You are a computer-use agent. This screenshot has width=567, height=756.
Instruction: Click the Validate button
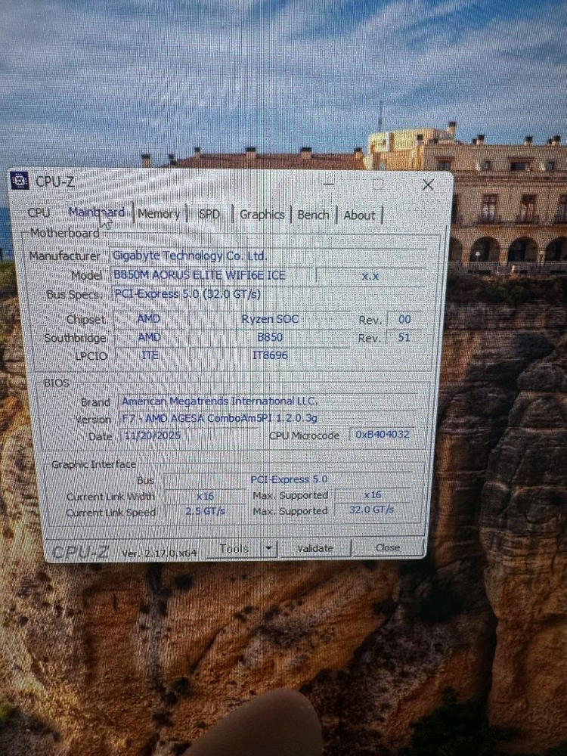click(315, 548)
